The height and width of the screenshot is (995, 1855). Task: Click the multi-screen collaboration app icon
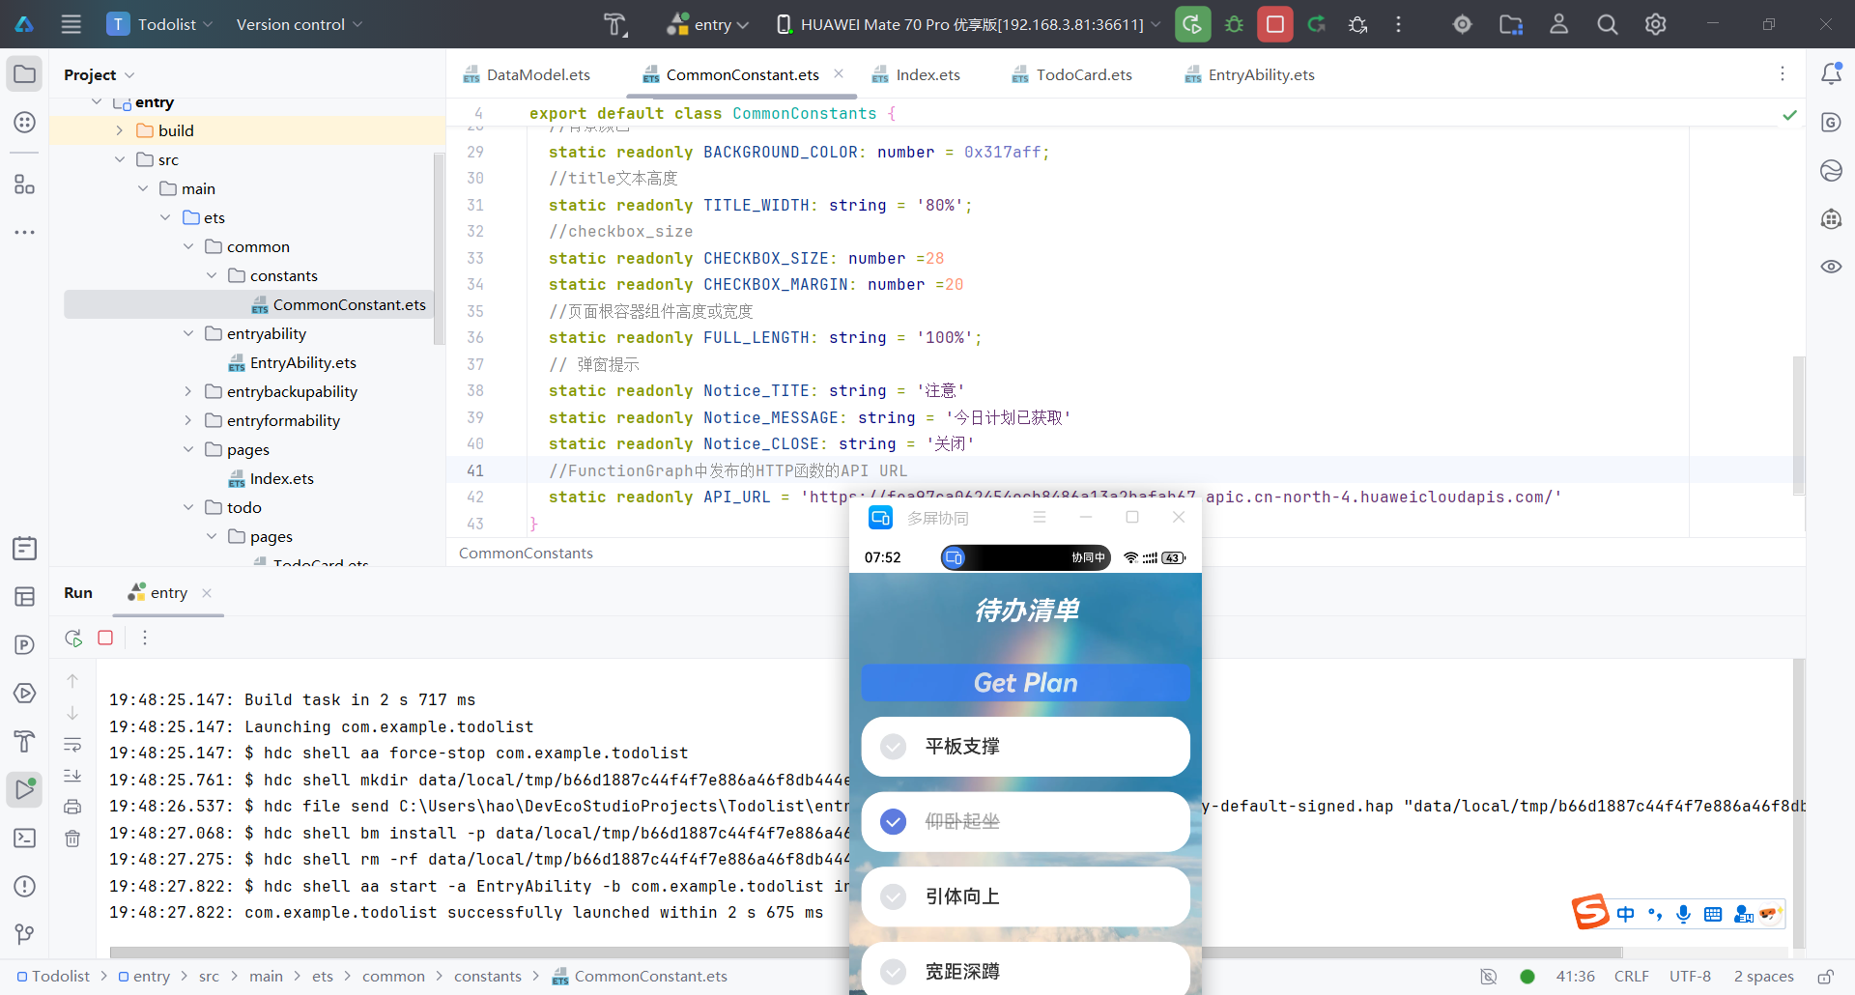(x=880, y=518)
